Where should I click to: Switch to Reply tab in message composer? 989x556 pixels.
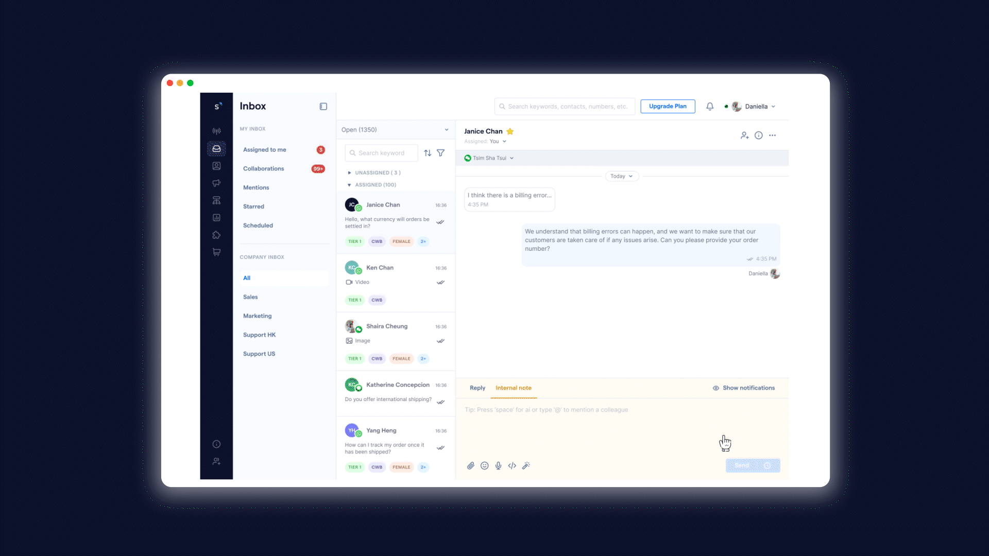(478, 388)
